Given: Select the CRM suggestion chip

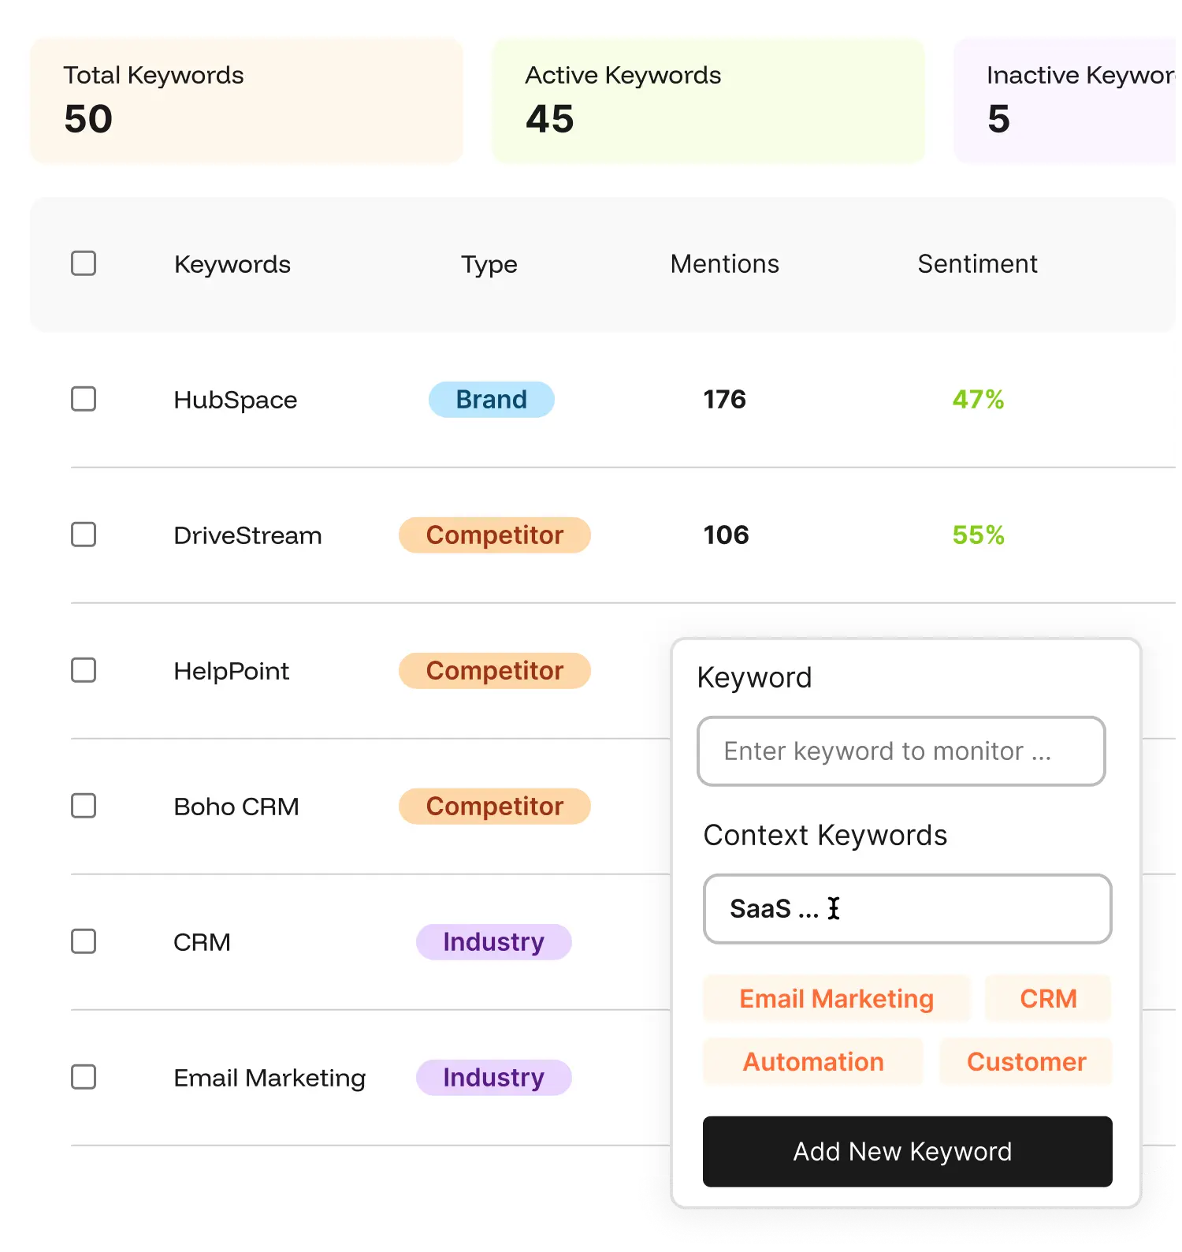Looking at the screenshot, I should click(x=1048, y=998).
